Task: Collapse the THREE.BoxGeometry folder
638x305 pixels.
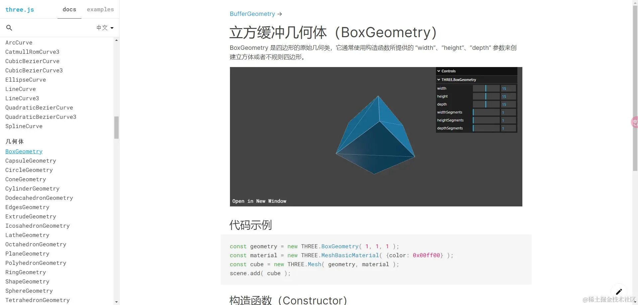Action: pos(477,80)
